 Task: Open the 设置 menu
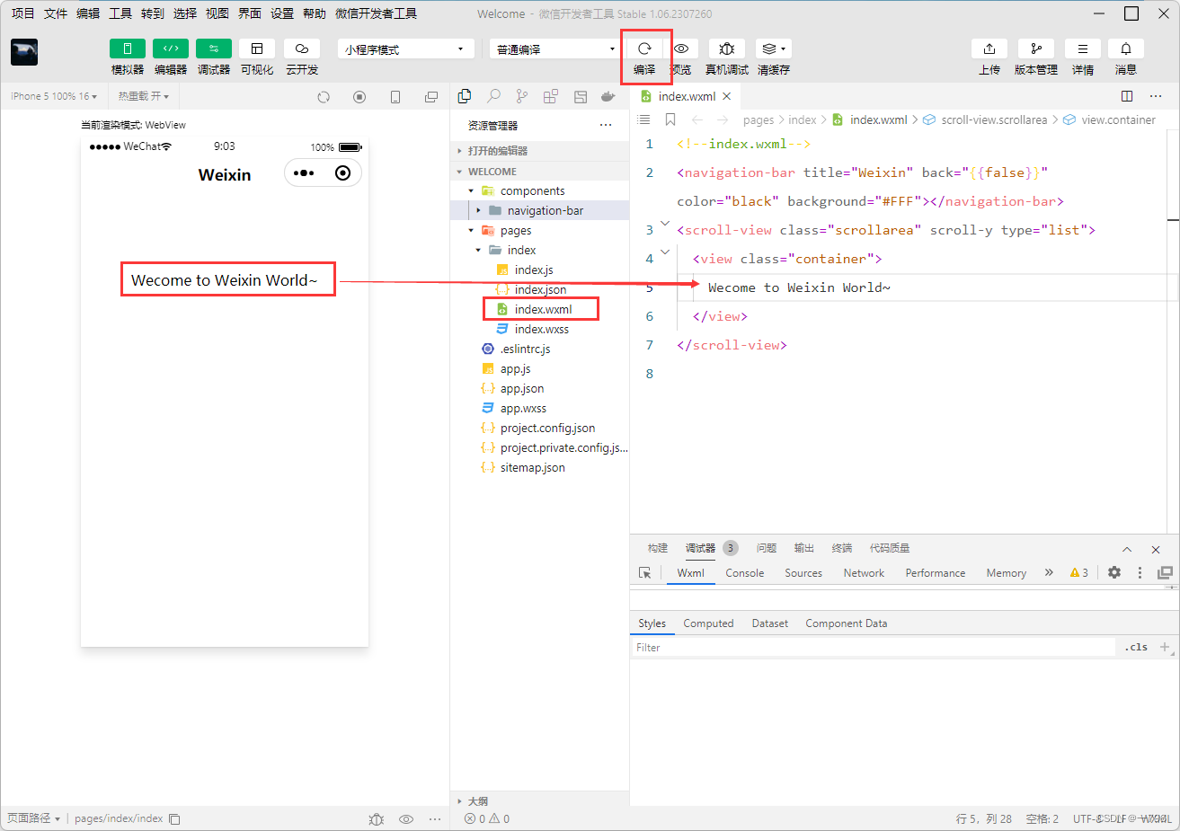[x=282, y=13]
